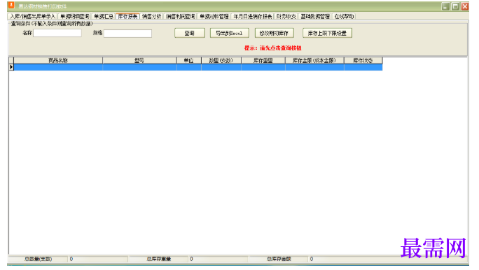
Task: Select the row indicator arrow in the grid
Action: (11, 67)
